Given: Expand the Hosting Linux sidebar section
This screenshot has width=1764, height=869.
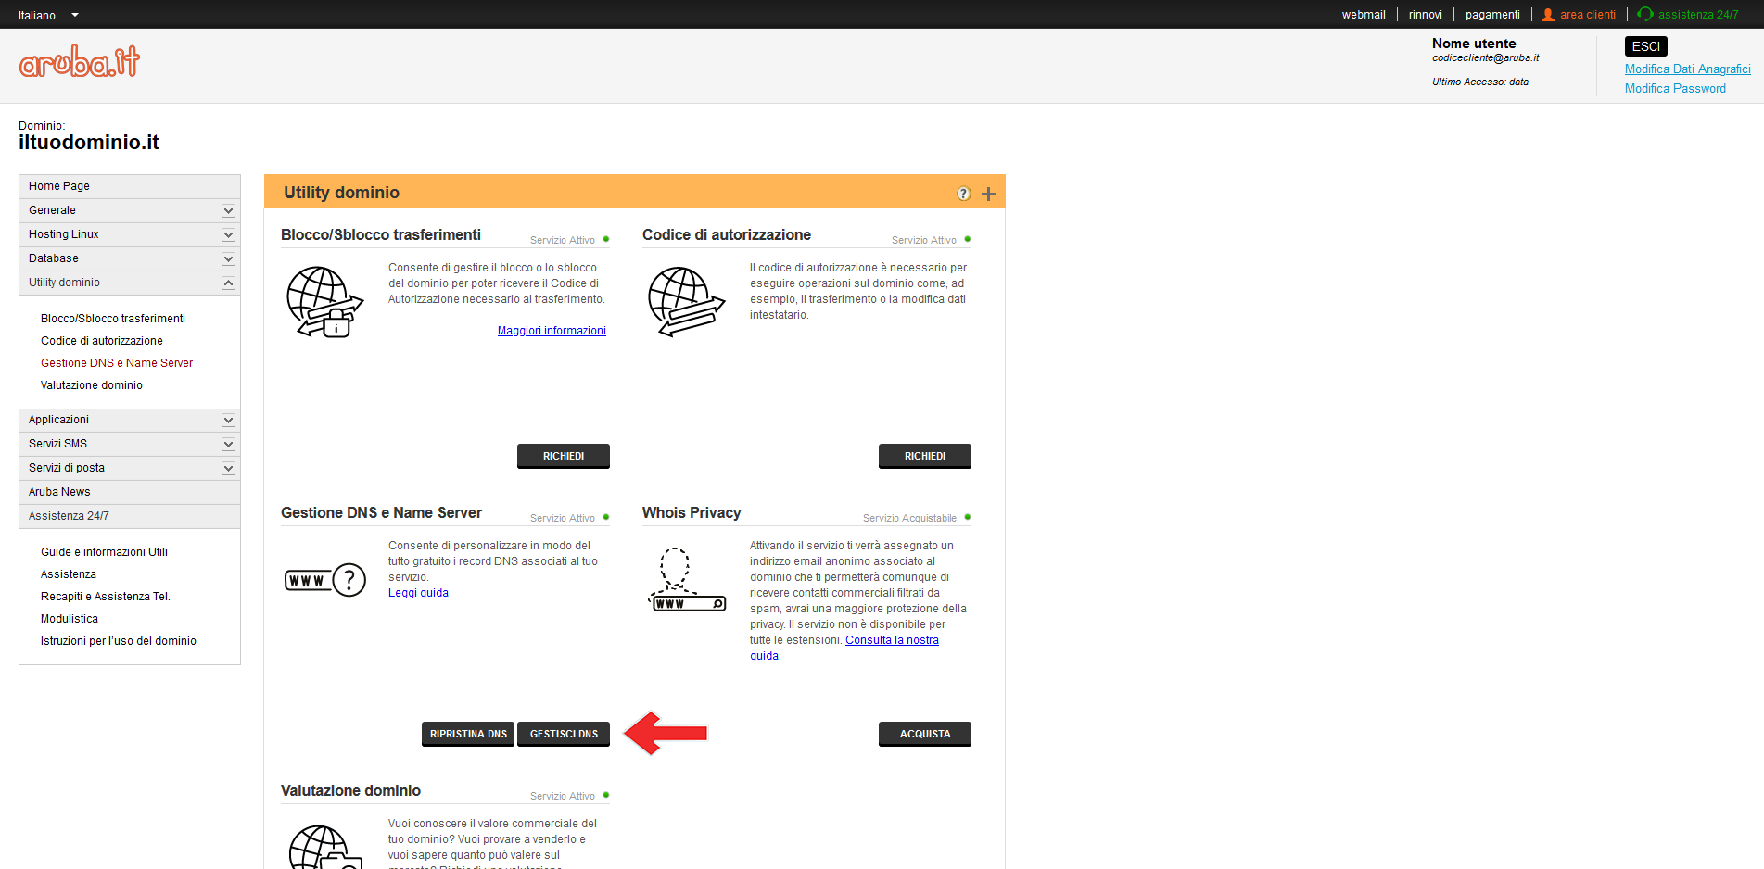Looking at the screenshot, I should [x=228, y=235].
